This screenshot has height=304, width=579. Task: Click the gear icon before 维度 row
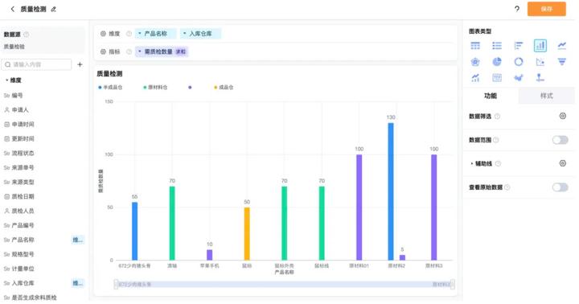(104, 34)
